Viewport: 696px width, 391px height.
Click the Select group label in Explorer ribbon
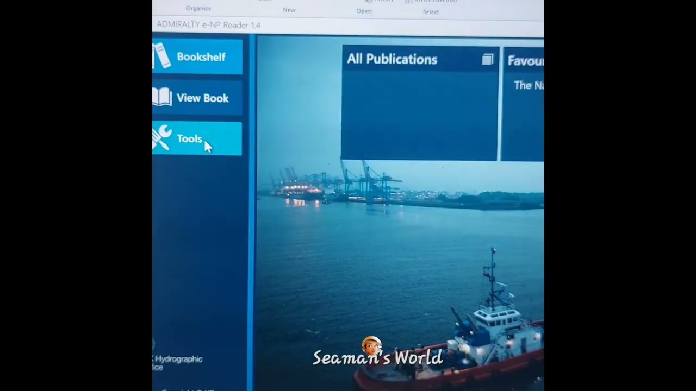(x=431, y=11)
